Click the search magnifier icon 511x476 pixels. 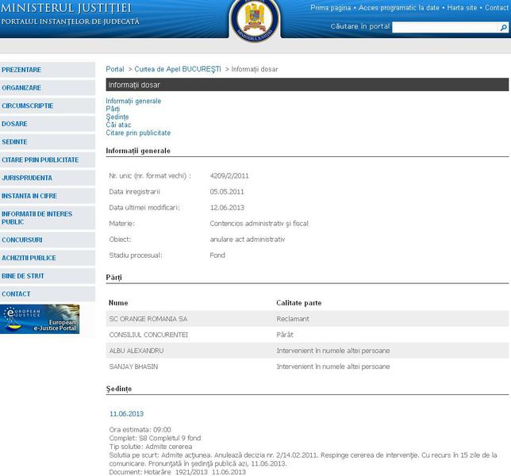(503, 27)
